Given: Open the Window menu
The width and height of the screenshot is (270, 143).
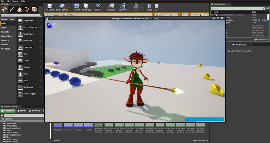Looking at the screenshot, I should tap(15, 1).
